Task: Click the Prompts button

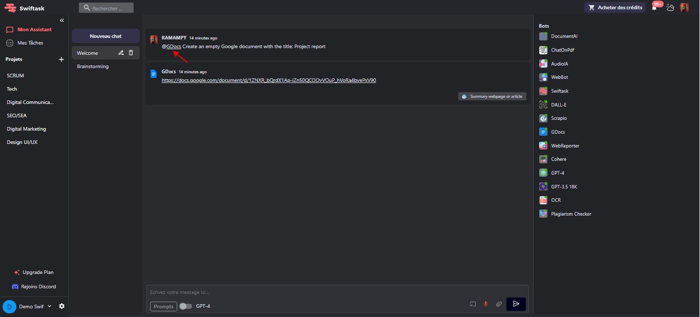Action: 163,306
